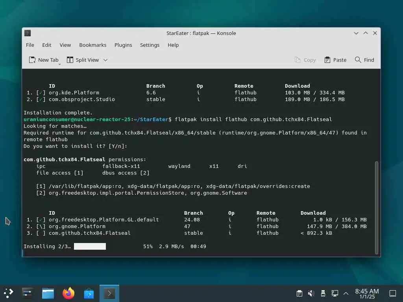Open the Bookmarks menu
The width and height of the screenshot is (403, 302).
tap(93, 45)
